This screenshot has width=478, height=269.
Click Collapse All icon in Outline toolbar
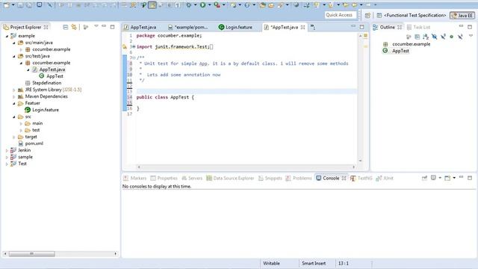click(418, 37)
